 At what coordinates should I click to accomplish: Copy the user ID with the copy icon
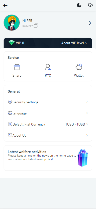tap(36, 26)
